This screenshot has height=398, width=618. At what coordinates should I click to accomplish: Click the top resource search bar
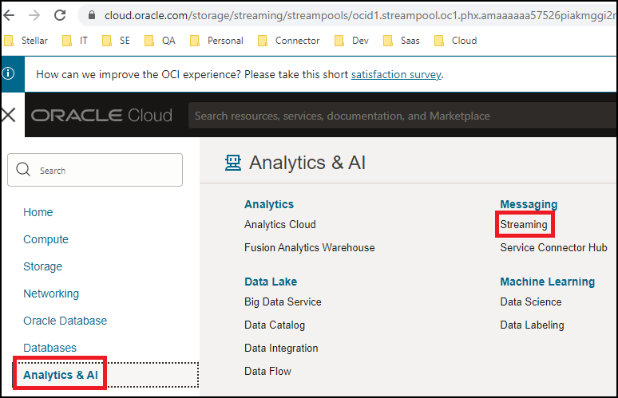coord(399,116)
